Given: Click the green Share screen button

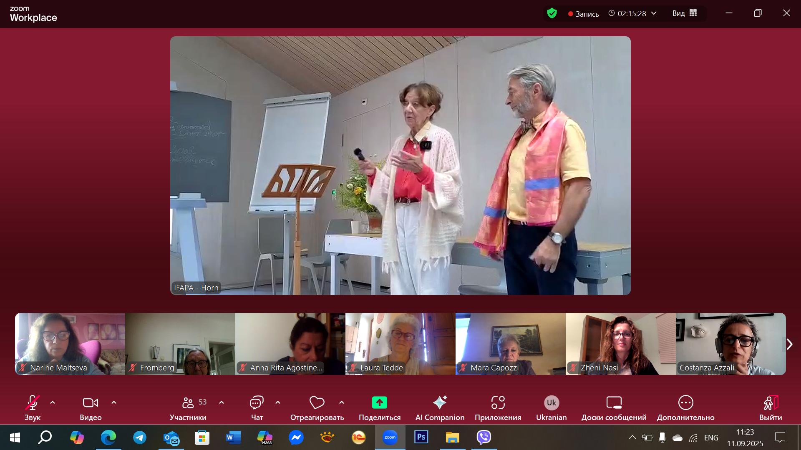Looking at the screenshot, I should pos(379,403).
